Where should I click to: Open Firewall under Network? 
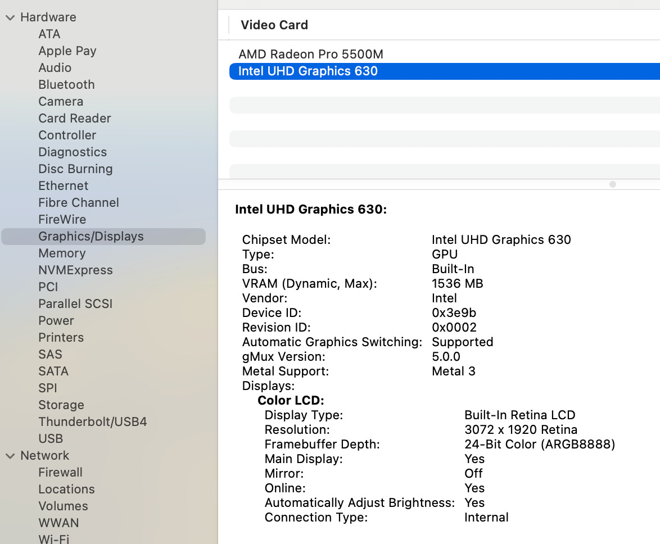tap(60, 472)
